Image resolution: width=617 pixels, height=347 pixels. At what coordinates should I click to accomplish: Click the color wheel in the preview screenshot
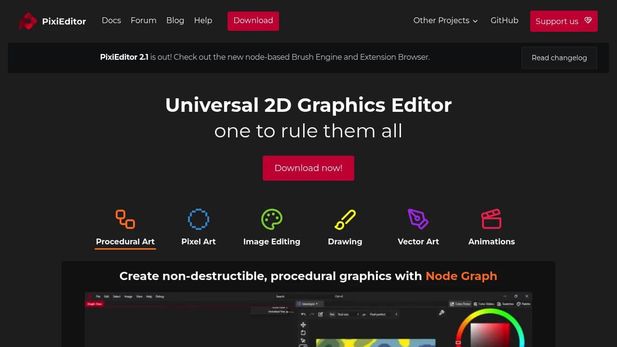(x=490, y=329)
